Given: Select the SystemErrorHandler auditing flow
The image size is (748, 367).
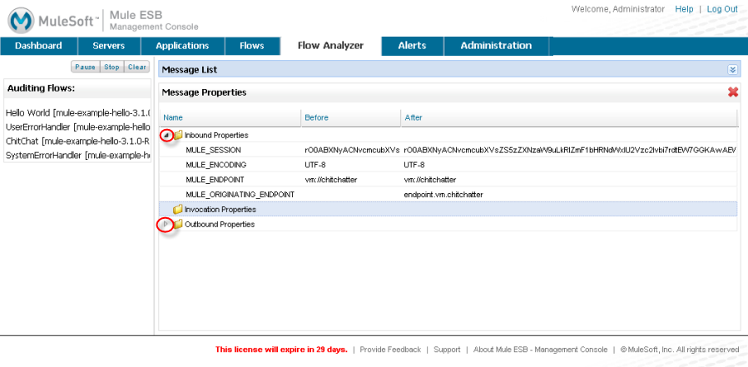Looking at the screenshot, I should pos(77,156).
